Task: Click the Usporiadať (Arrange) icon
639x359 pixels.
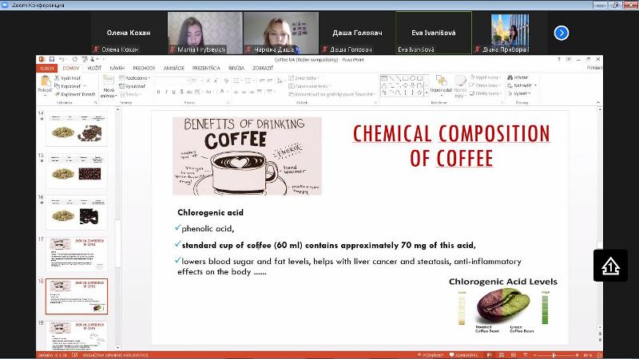Action: 441,81
